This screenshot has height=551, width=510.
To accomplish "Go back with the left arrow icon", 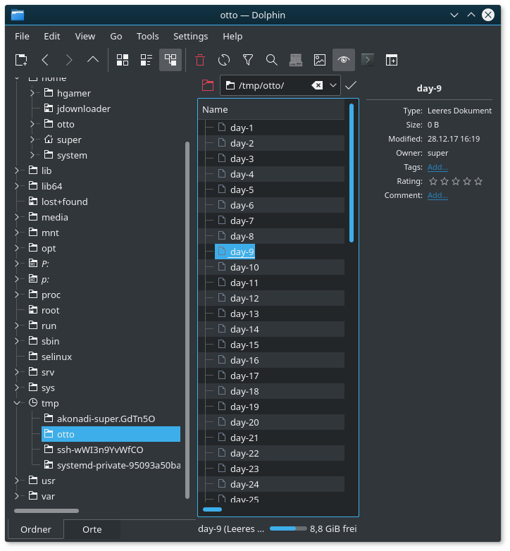I will 45,60.
